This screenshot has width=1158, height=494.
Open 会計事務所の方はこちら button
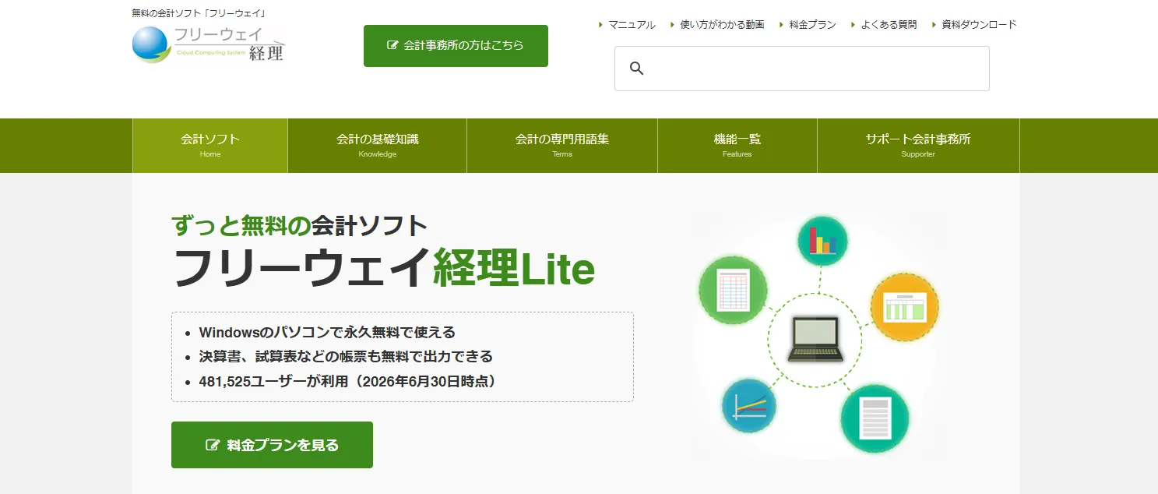[x=456, y=46]
